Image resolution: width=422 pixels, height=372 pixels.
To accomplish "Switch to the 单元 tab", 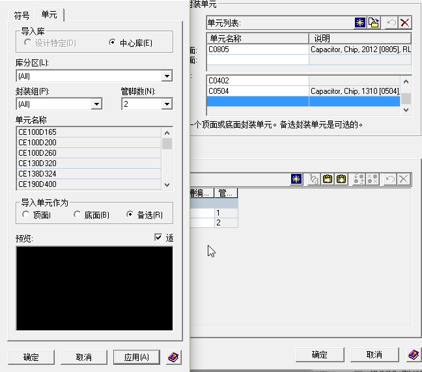I will coord(49,14).
